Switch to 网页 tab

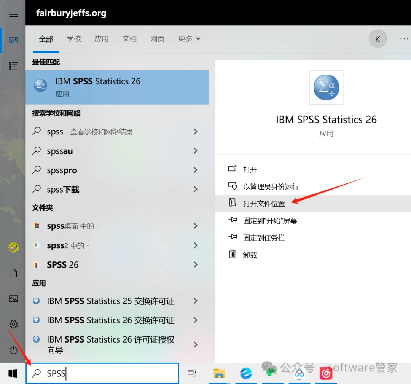[x=157, y=39]
